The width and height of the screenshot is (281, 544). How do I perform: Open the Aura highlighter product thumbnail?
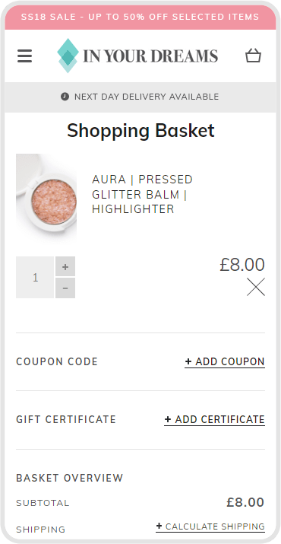[46, 197]
